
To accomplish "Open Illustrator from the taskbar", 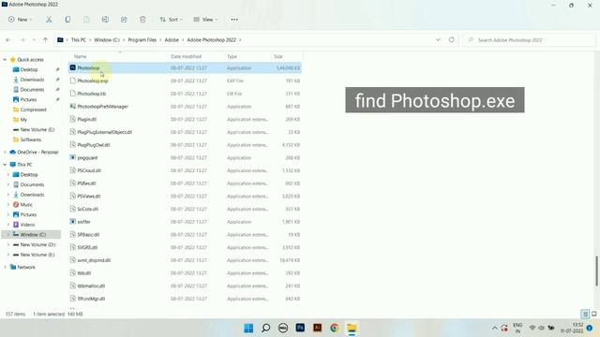I will [x=317, y=328].
